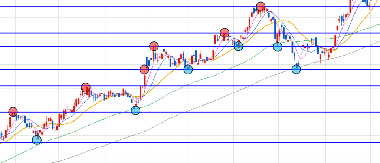Select the second blue circle from left
The height and width of the screenshot is (163, 380).
136,110
